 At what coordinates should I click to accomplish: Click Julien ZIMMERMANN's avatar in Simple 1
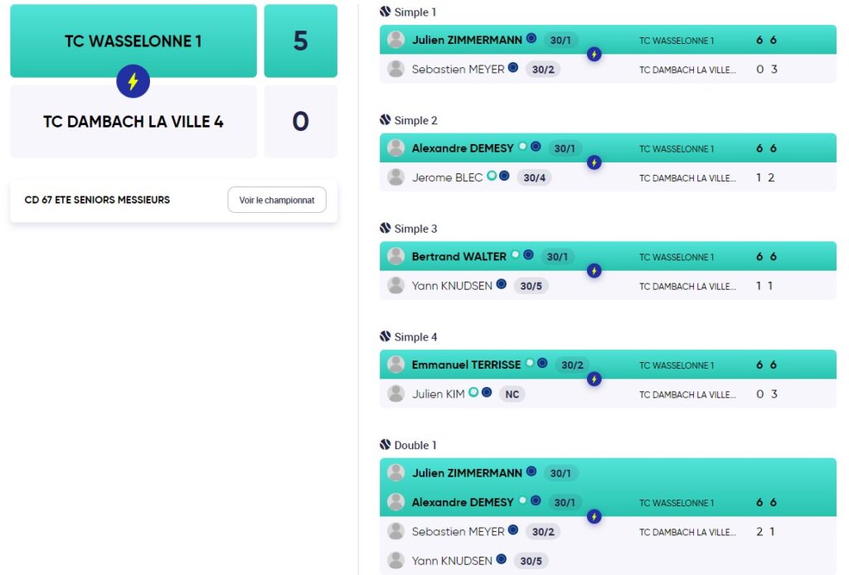(395, 40)
